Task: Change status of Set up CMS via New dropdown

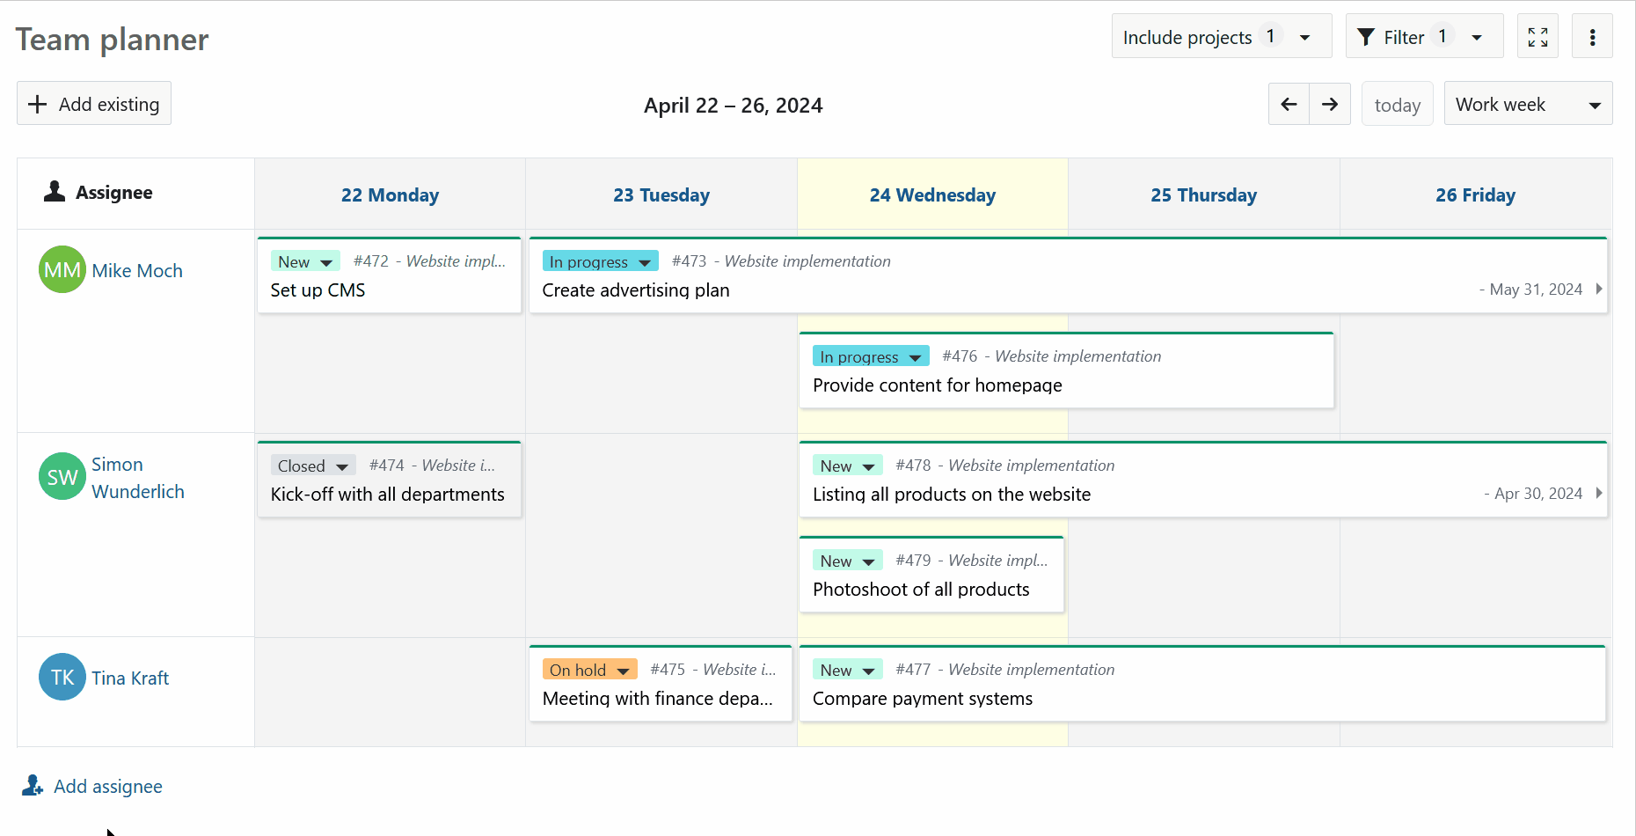Action: pyautogui.click(x=305, y=260)
